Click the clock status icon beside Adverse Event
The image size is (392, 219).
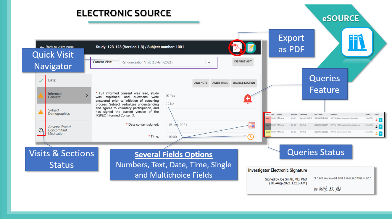[x=41, y=130]
